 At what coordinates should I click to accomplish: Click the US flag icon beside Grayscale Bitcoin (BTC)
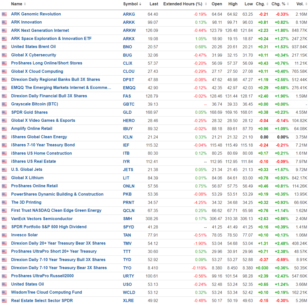coord(4,104)
